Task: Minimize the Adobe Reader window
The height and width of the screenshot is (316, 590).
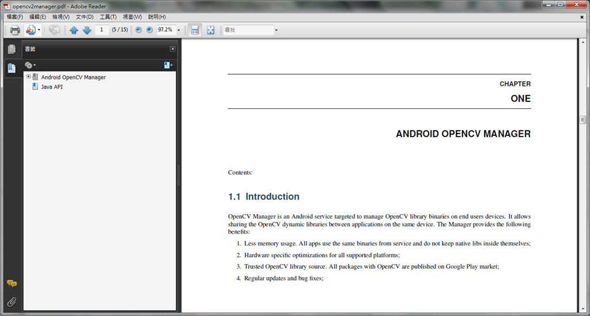Action: tap(549, 5)
